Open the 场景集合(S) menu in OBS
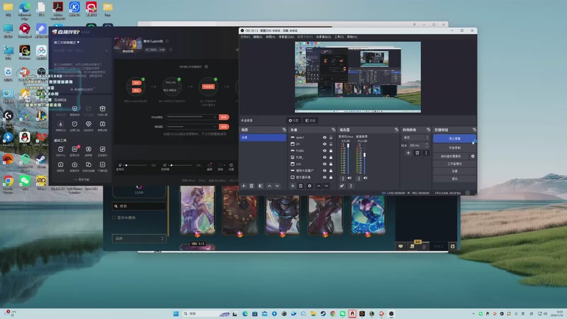This screenshot has height=319, width=567. 324,37
